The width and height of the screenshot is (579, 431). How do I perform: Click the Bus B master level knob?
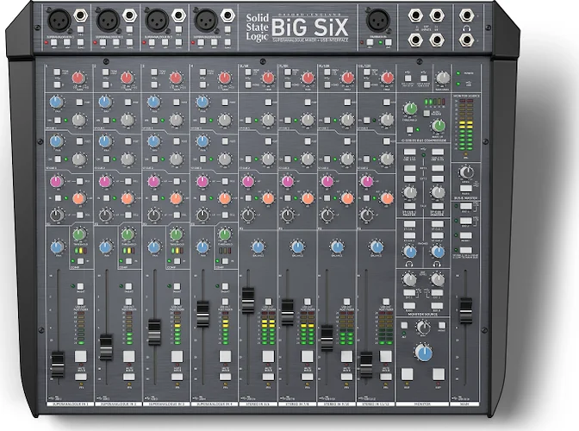pos(466,172)
